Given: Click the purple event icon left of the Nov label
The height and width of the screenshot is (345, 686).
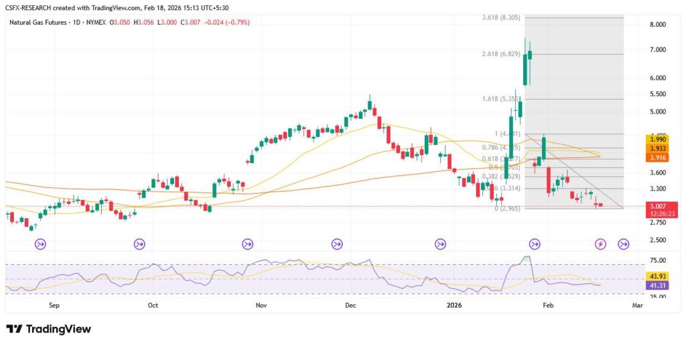Looking at the screenshot, I should 247,244.
